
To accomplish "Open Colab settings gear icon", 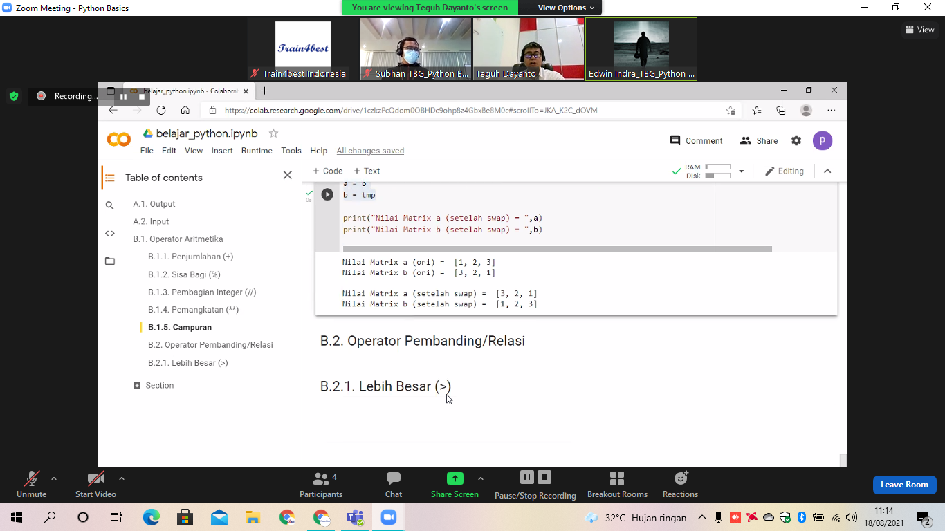I will click(x=796, y=140).
